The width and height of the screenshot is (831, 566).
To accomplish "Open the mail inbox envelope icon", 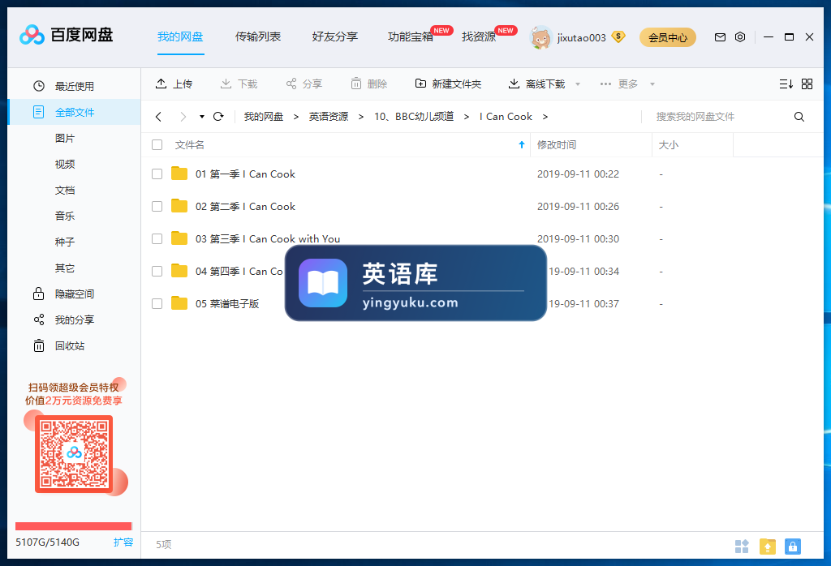I will [720, 37].
